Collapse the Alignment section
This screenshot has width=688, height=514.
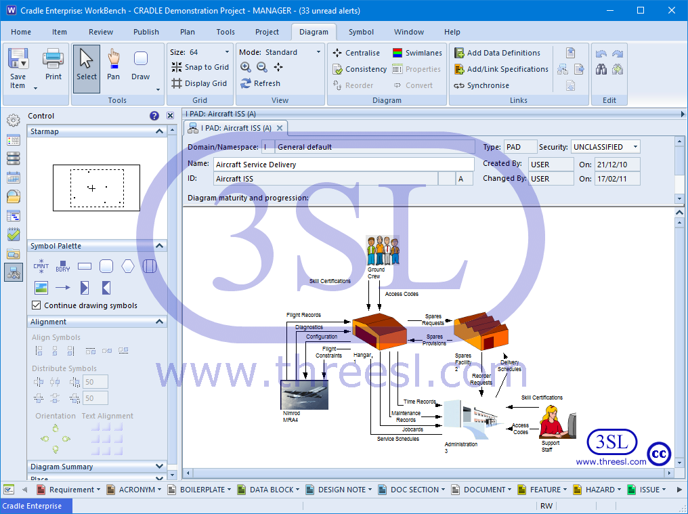coord(159,322)
